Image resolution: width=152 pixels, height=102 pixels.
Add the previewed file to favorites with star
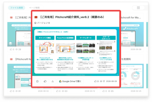(37, 81)
